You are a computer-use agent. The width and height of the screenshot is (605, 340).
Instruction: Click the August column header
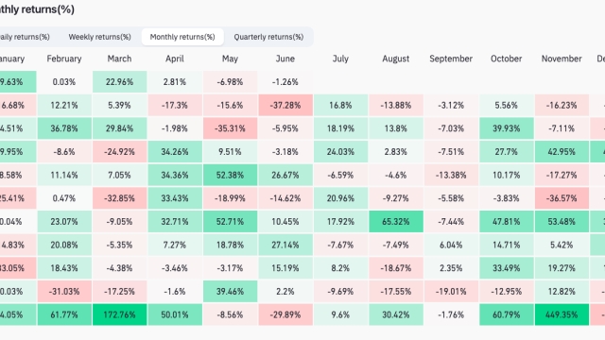pyautogui.click(x=396, y=59)
